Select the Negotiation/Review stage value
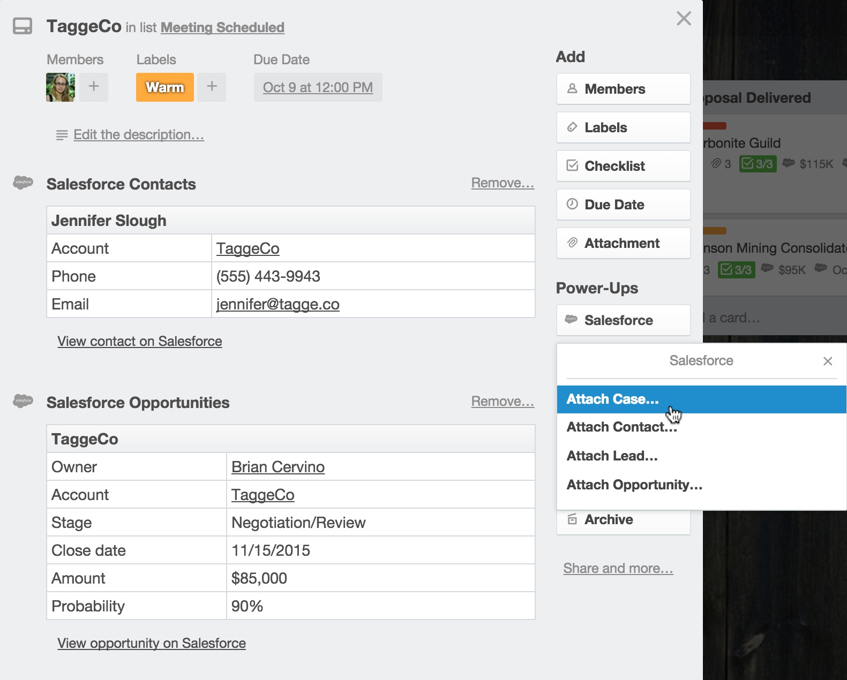Image resolution: width=847 pixels, height=680 pixels. tap(298, 523)
